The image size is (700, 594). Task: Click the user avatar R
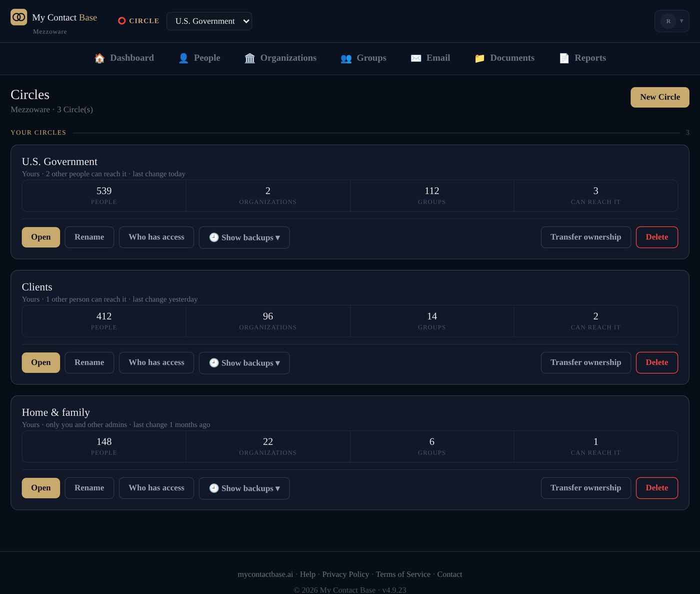tap(668, 21)
